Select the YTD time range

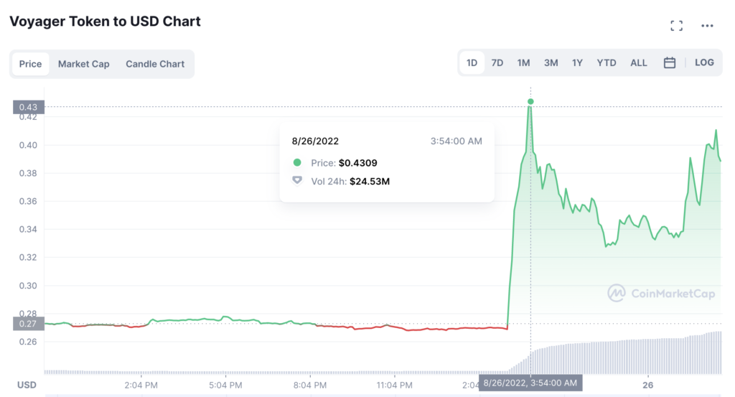(607, 63)
